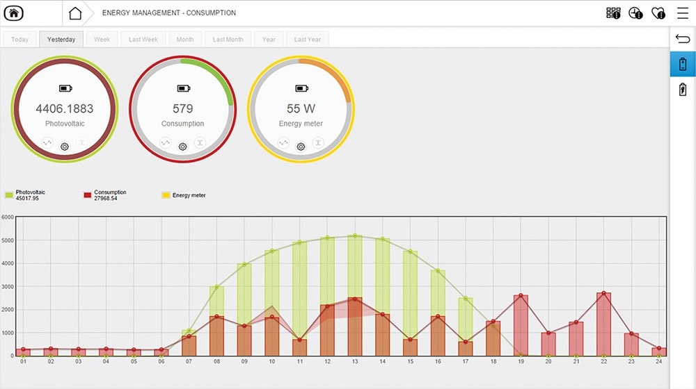This screenshot has height=389, width=696.
Task: Click the home logo button at top-left
Action: click(13, 13)
